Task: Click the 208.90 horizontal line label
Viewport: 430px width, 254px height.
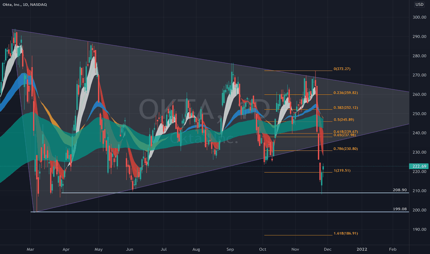Action: click(400, 190)
